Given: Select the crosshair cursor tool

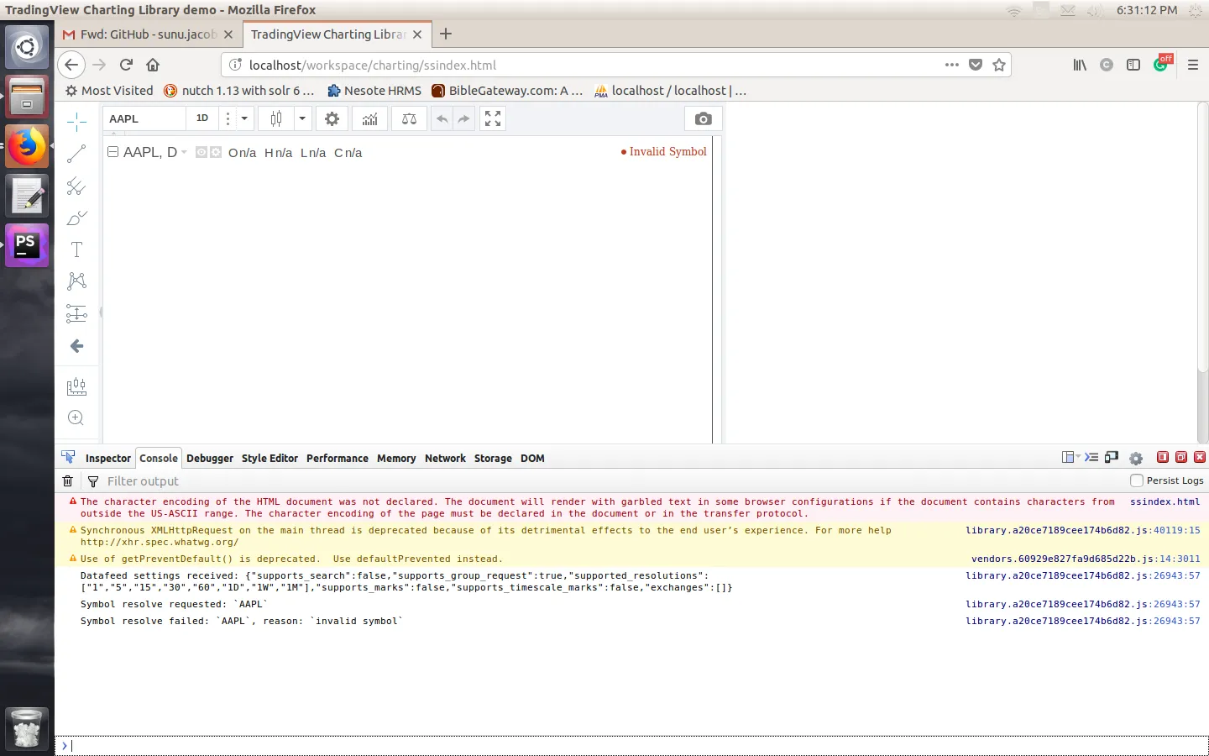Looking at the screenshot, I should [76, 122].
